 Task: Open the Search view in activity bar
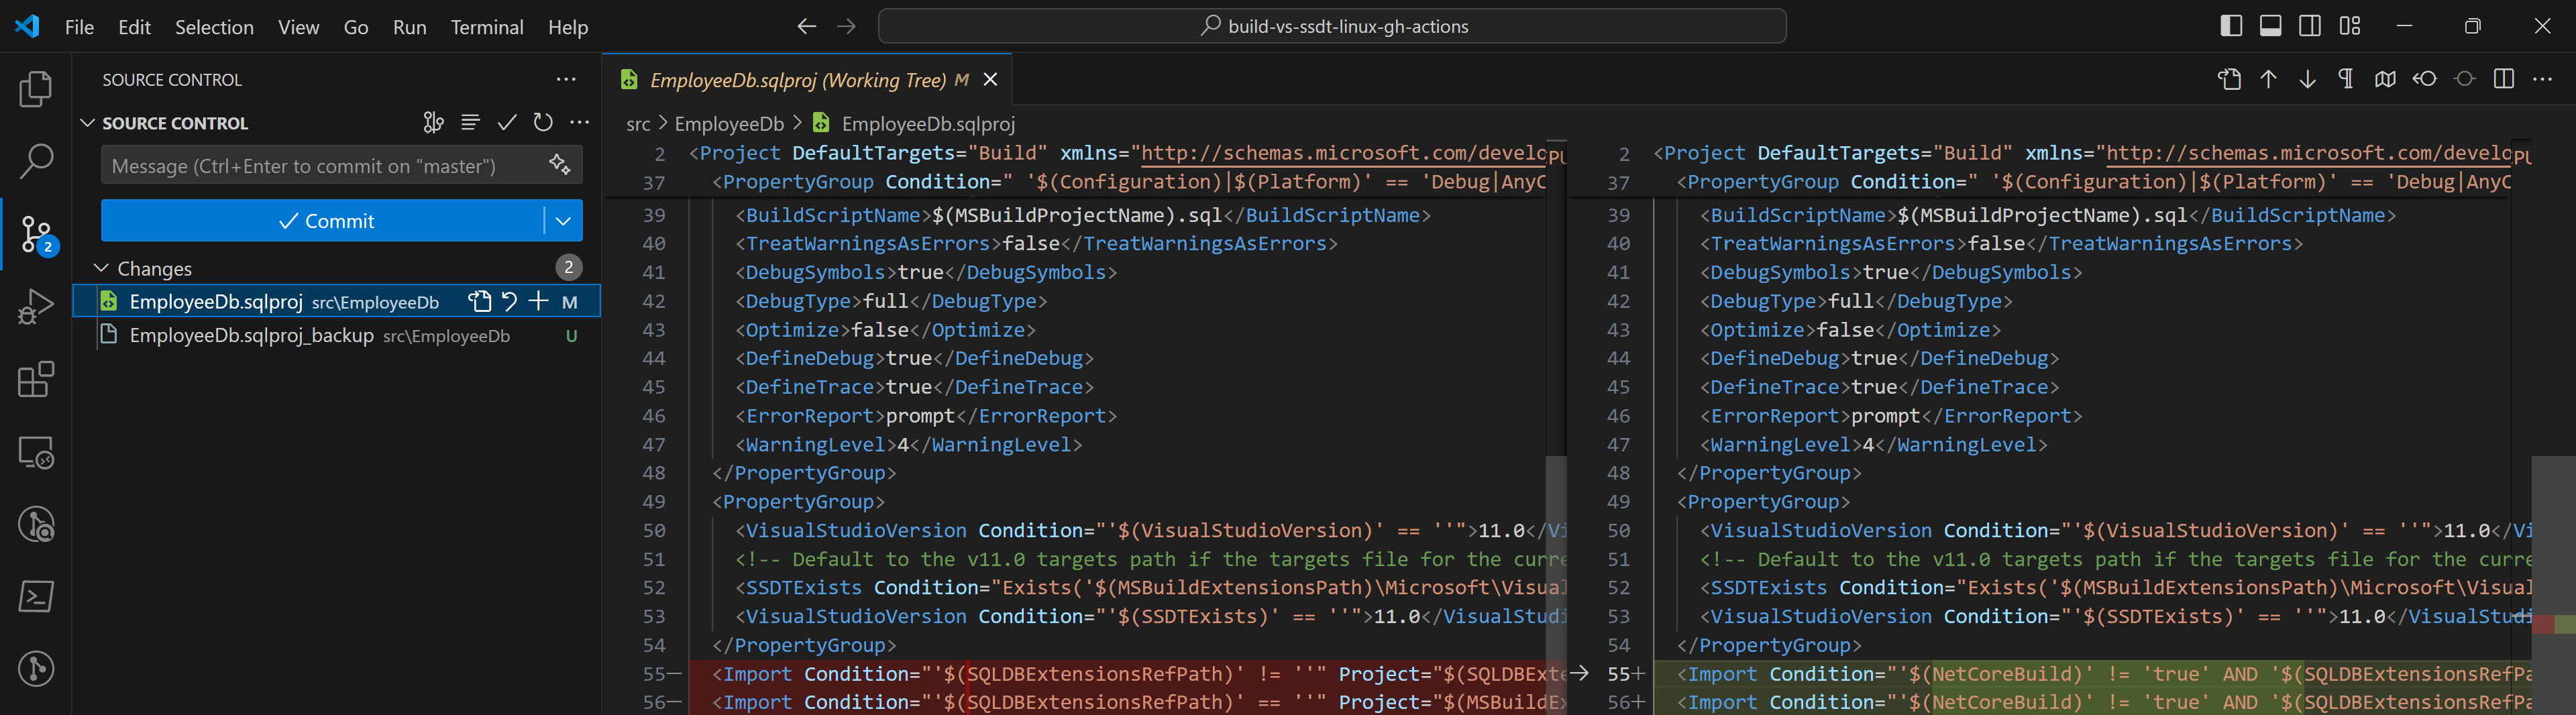[36, 161]
